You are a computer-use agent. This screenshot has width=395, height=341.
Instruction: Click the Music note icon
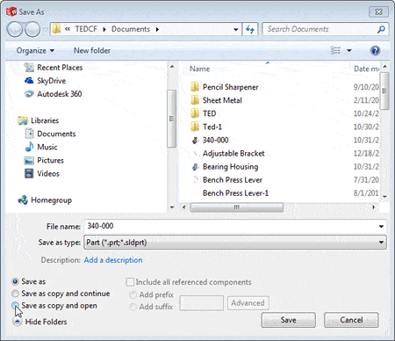pyautogui.click(x=29, y=147)
